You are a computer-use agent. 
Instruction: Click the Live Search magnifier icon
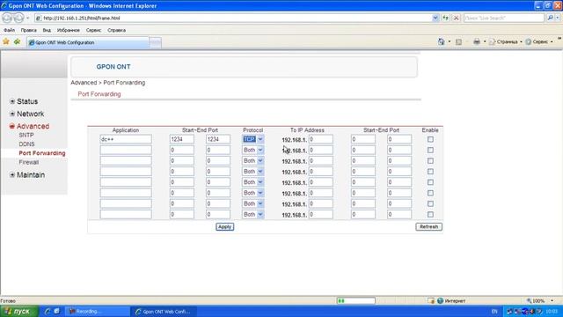(550, 18)
